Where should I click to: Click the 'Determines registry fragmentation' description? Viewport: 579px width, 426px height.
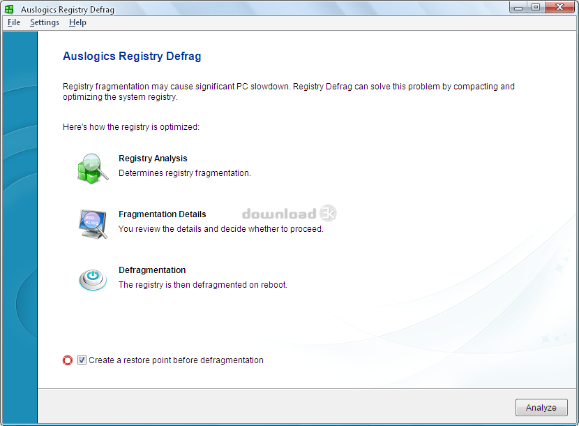(184, 173)
